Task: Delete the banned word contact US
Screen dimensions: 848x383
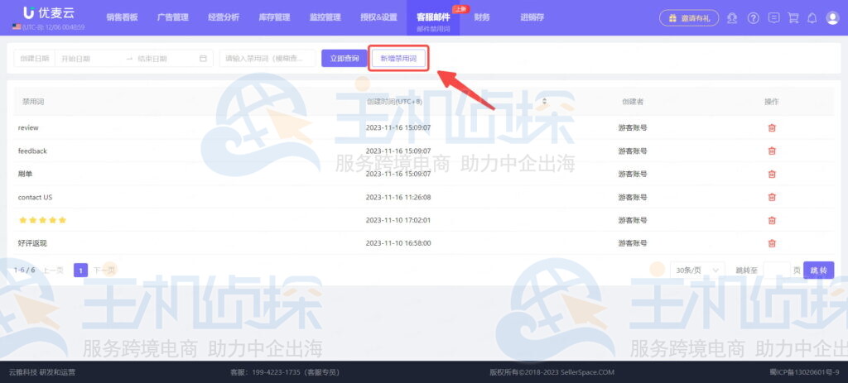Action: point(772,197)
